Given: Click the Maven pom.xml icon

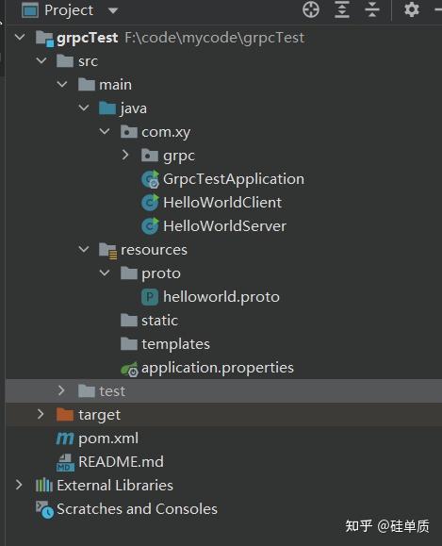Looking at the screenshot, I should 65,438.
